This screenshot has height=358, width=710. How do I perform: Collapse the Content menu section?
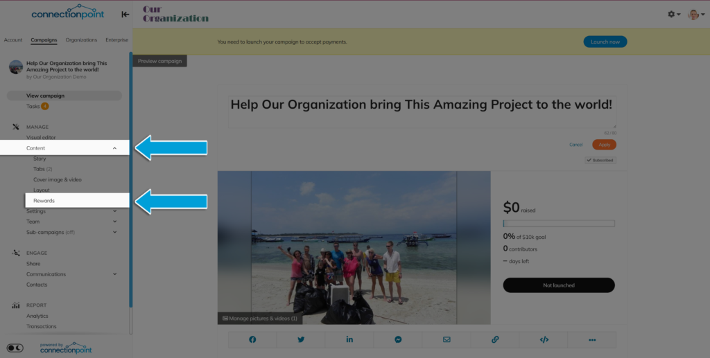tap(114, 148)
